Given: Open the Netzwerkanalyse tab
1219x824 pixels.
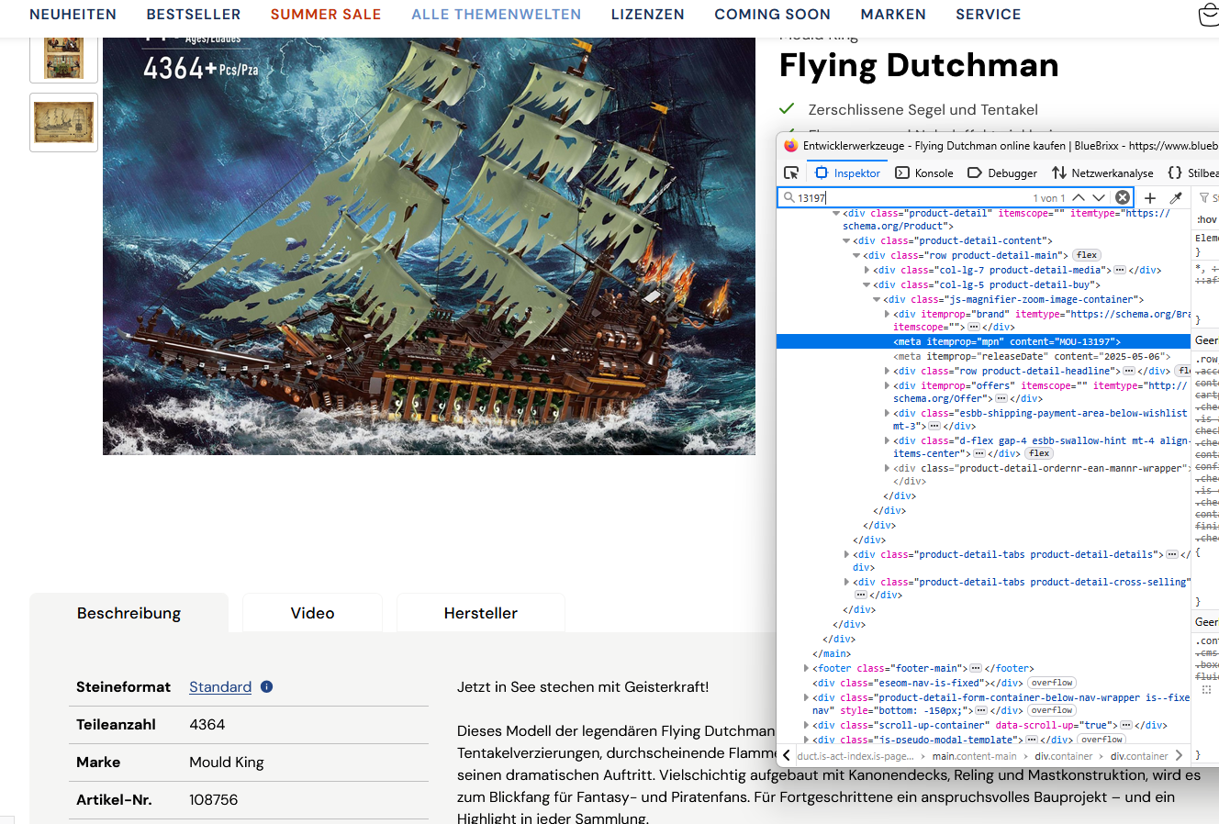Looking at the screenshot, I should [1102, 173].
